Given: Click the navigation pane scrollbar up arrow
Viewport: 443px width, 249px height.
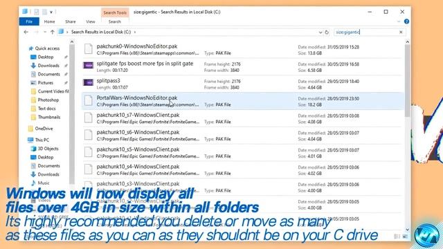Looking at the screenshot, I should click(x=72, y=41).
